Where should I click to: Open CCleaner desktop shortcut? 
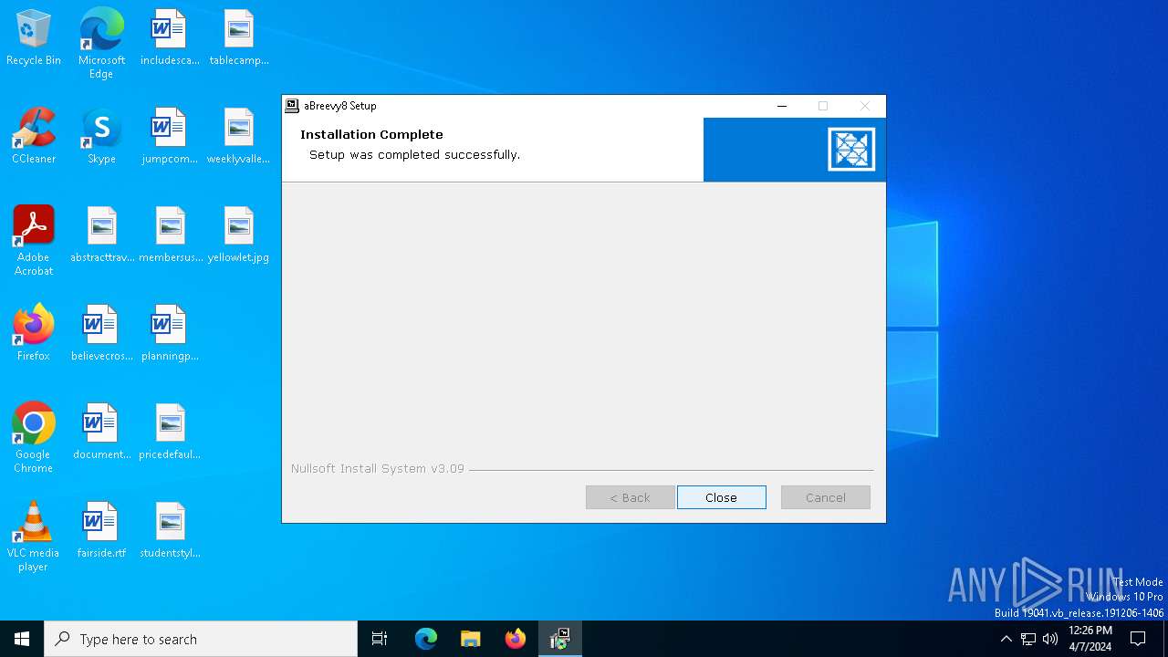click(34, 137)
